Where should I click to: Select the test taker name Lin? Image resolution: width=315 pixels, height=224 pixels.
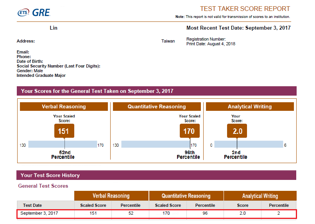tap(54, 28)
